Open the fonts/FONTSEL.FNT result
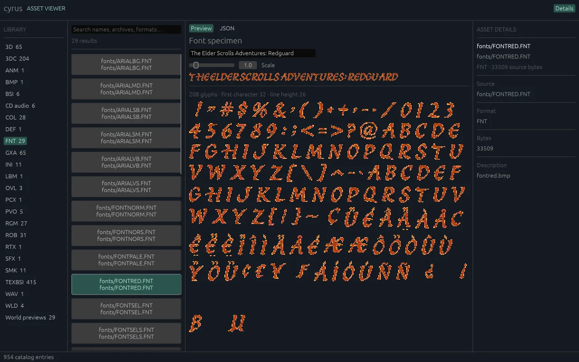 click(126, 309)
